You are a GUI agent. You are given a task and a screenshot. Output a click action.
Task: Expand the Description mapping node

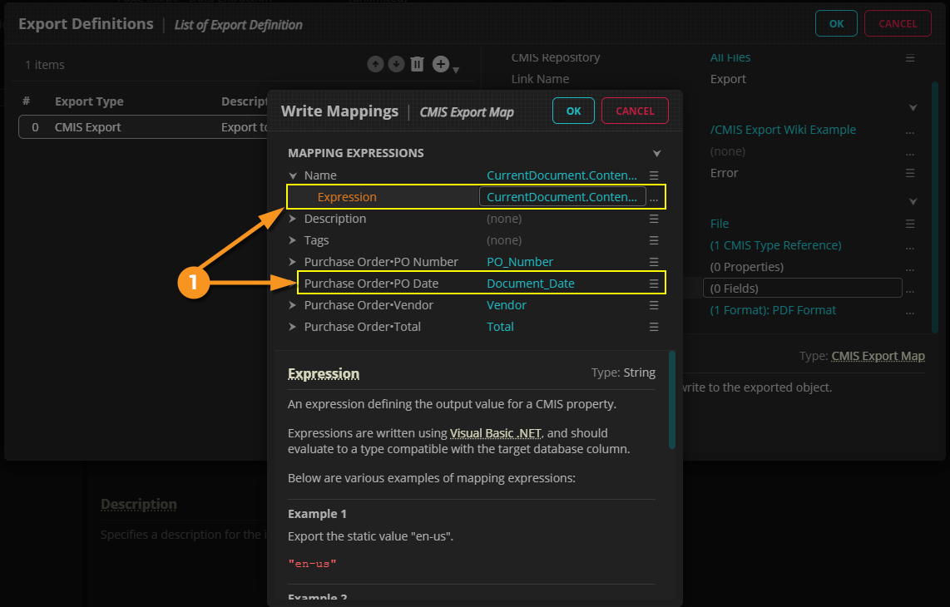coord(293,219)
